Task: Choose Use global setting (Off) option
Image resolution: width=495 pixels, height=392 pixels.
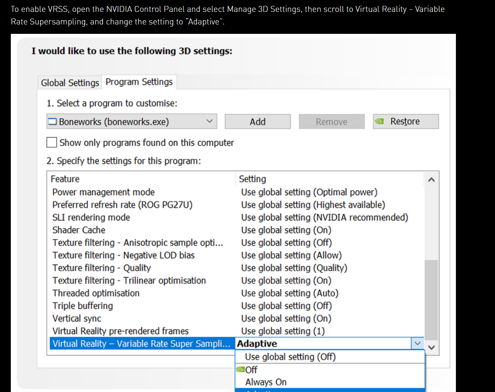Action: 330,357
